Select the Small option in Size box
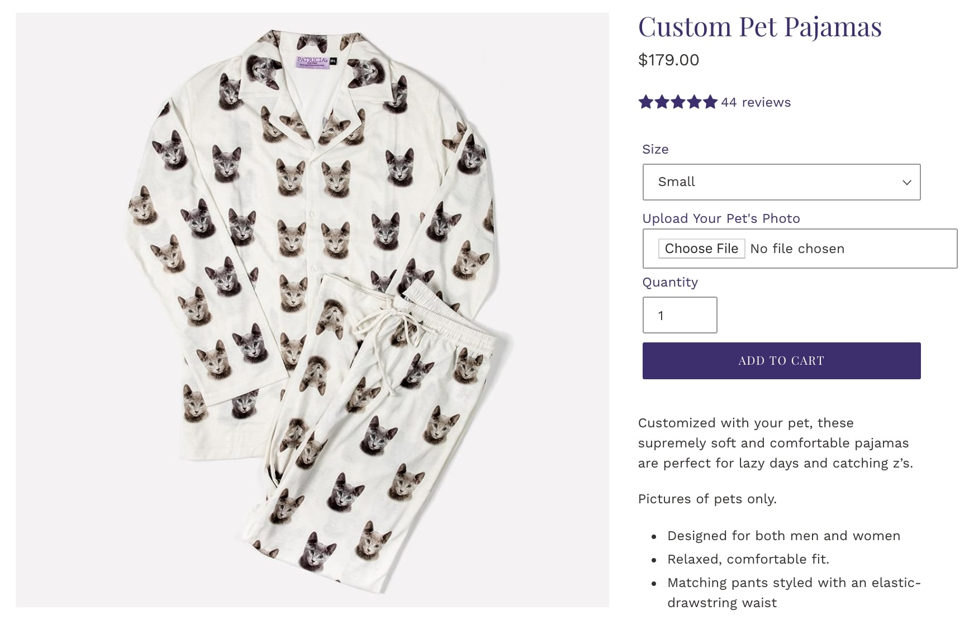The image size is (969, 620). (x=781, y=182)
